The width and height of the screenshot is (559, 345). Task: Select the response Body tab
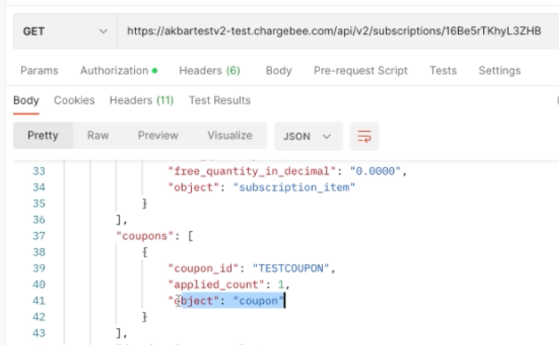tap(25, 101)
